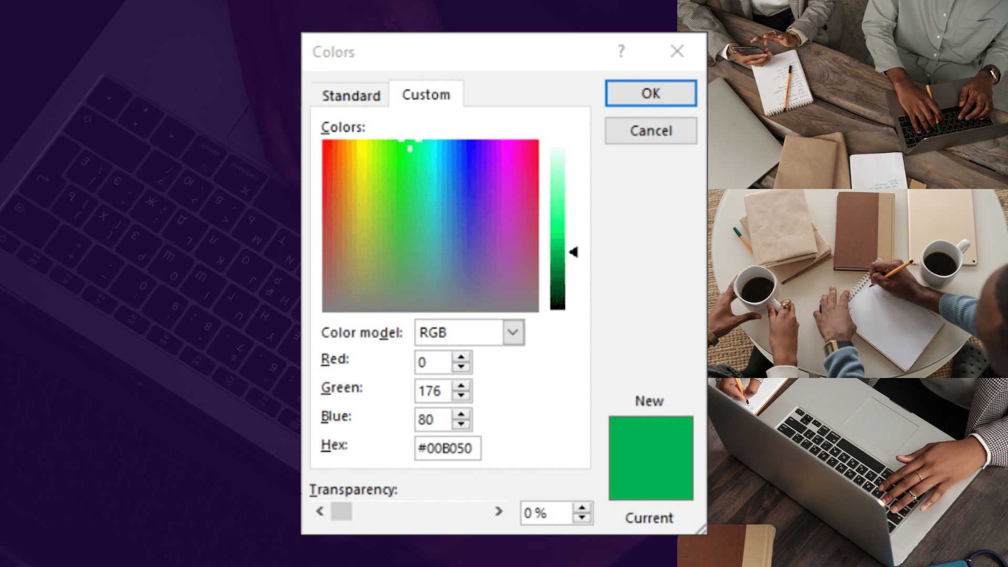
Task: Decrease the Green value with down arrow
Action: click(461, 395)
